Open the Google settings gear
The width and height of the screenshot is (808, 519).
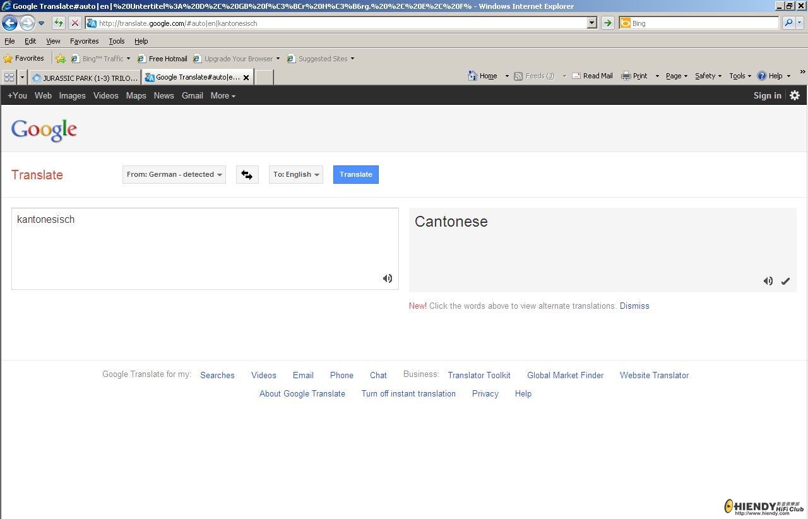tap(795, 95)
